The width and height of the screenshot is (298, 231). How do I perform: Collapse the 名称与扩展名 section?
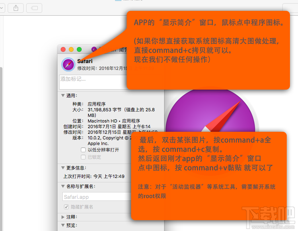coord(63,186)
